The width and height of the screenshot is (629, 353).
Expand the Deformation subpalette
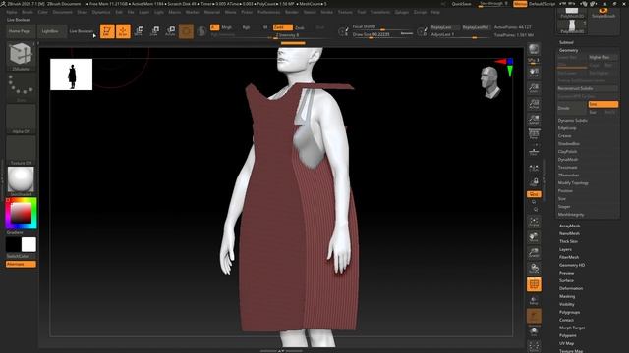(571, 288)
